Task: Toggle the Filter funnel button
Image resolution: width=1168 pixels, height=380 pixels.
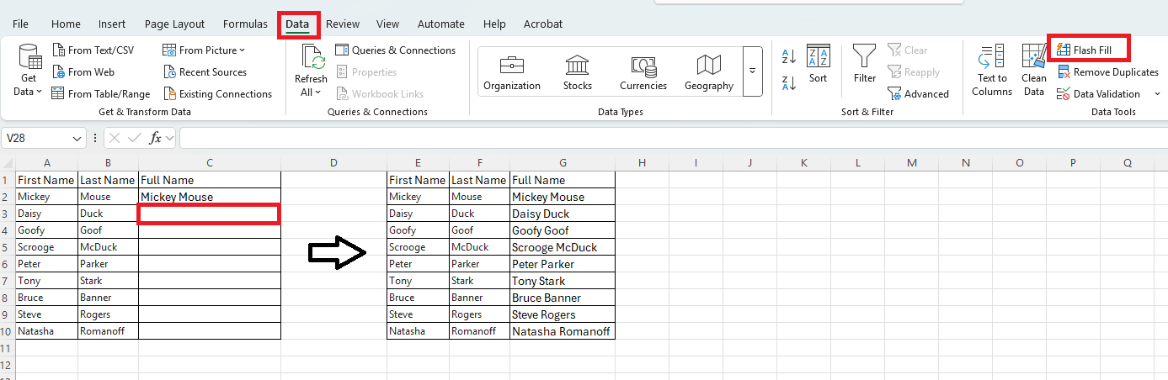Action: [x=865, y=65]
